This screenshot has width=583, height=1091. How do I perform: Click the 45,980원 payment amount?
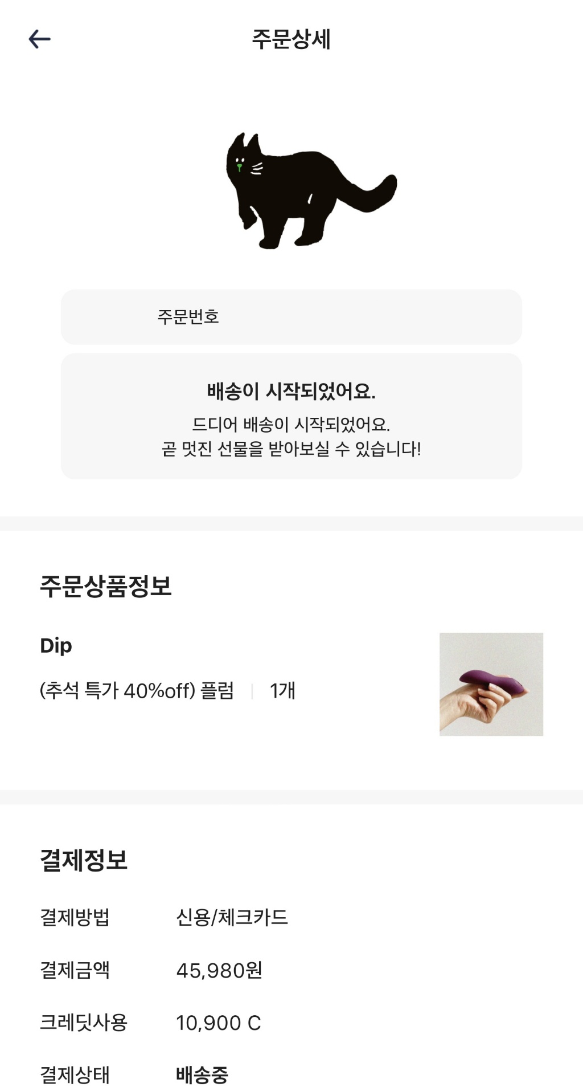[219, 970]
